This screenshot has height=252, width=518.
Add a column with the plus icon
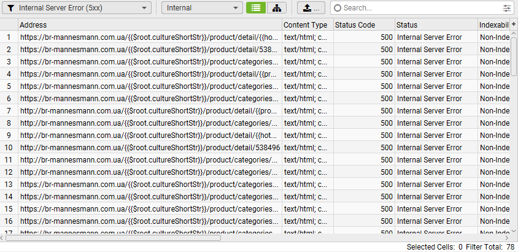click(x=513, y=25)
